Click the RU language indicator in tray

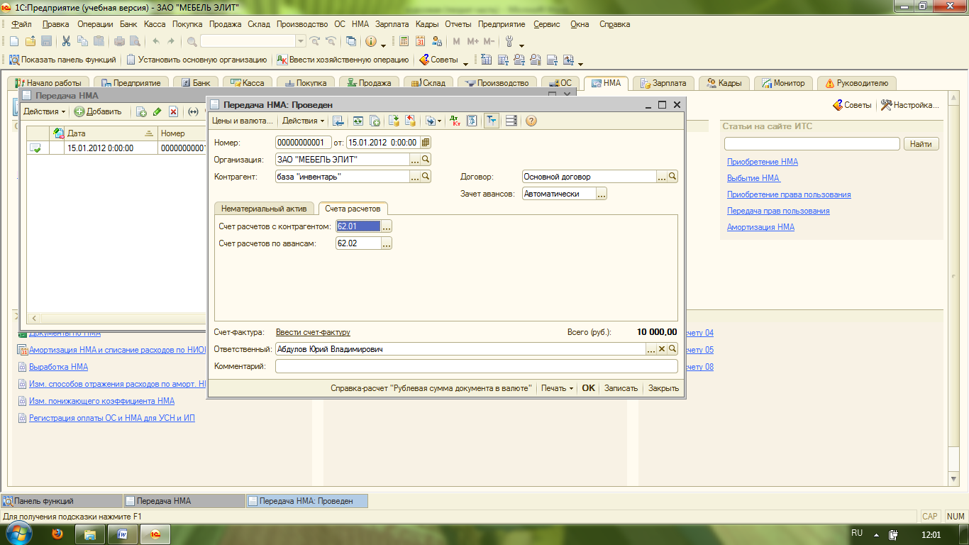857,533
